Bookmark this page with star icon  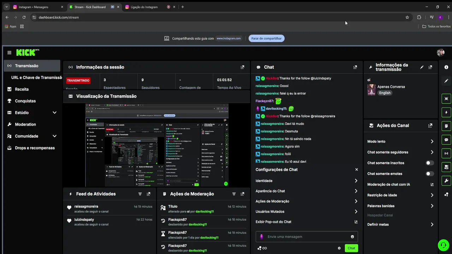click(x=407, y=17)
